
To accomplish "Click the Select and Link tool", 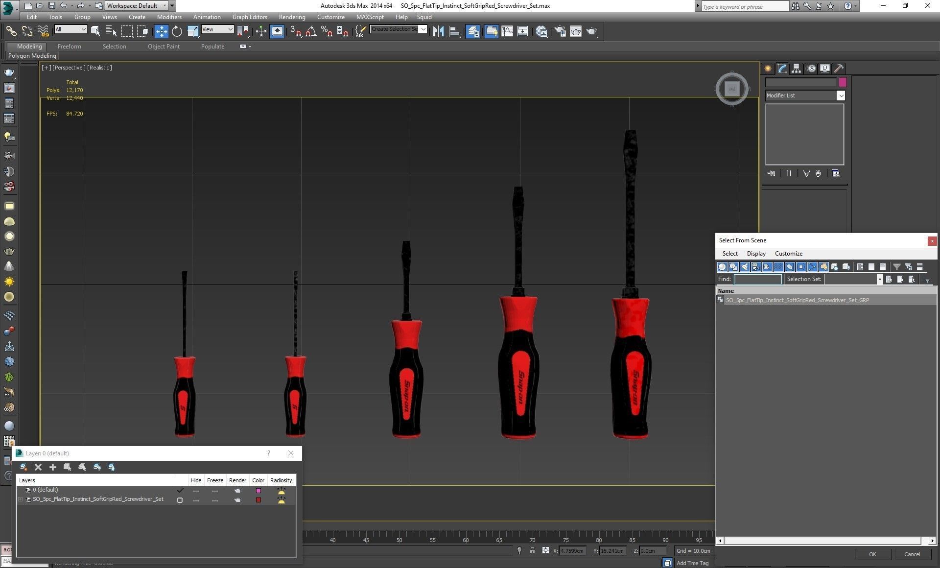I will pos(11,31).
